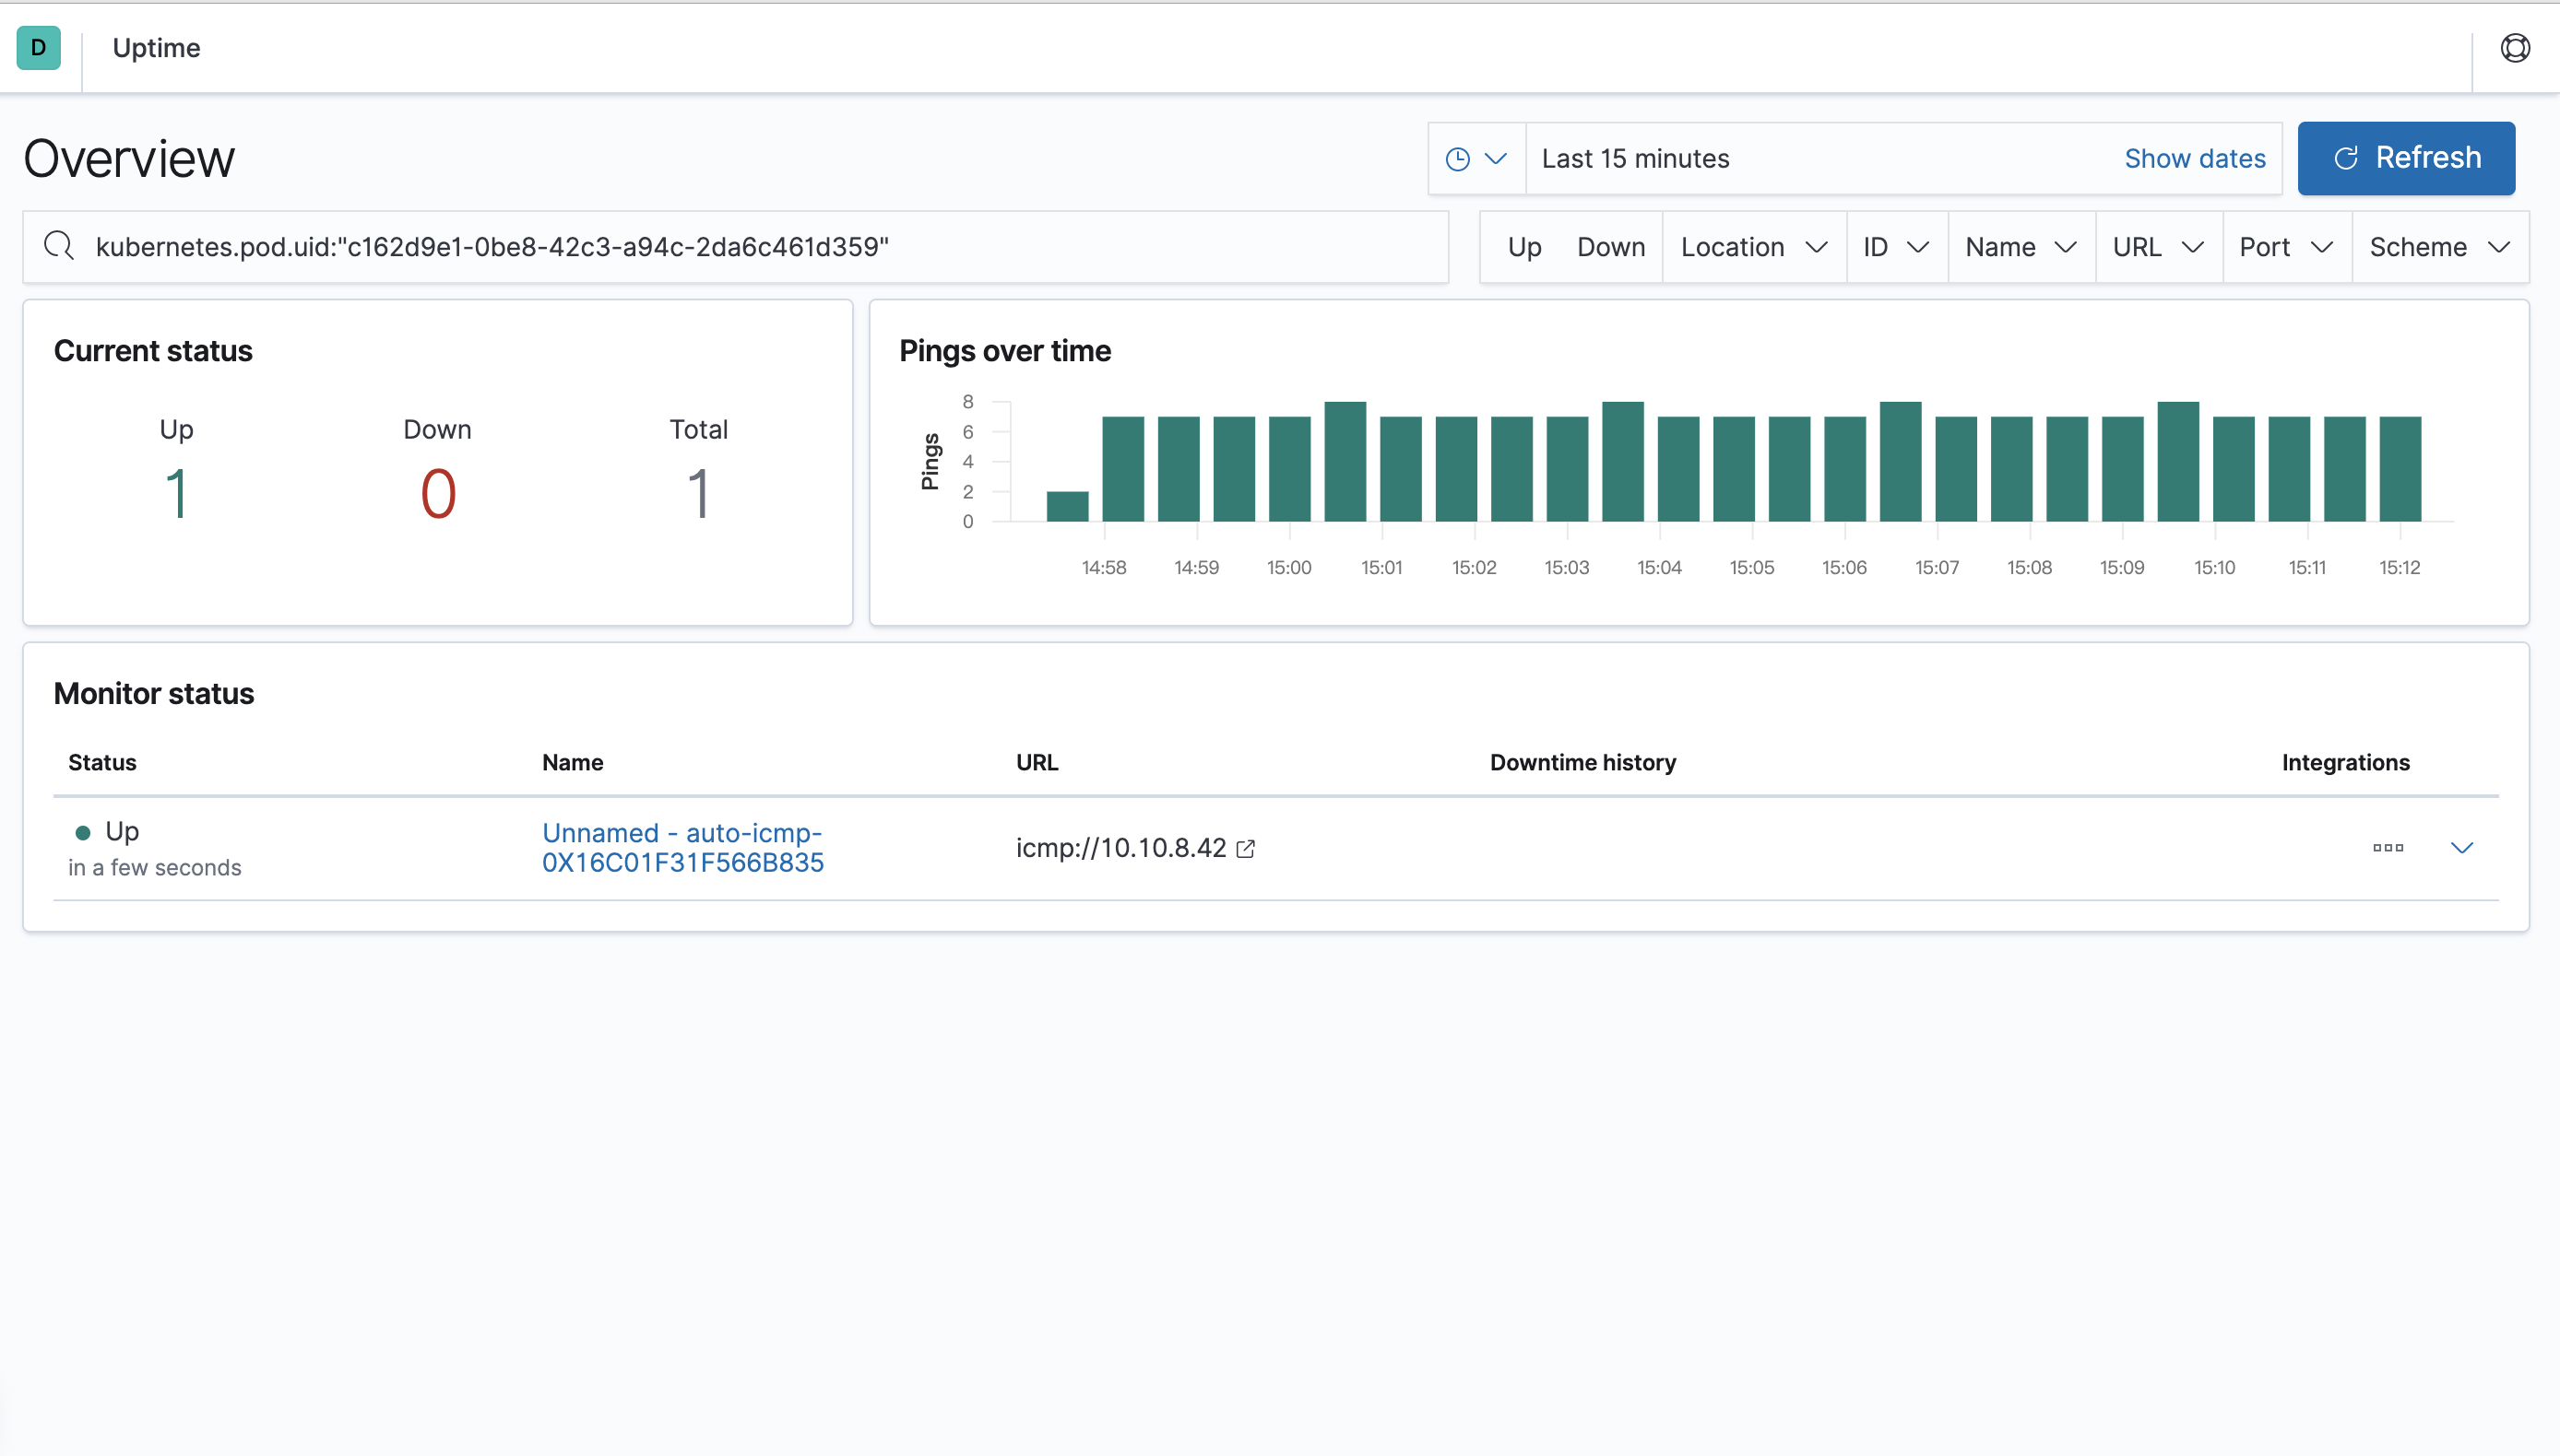Click the green D space avatar
Viewport: 2560px width, 1456px height.
(x=38, y=48)
